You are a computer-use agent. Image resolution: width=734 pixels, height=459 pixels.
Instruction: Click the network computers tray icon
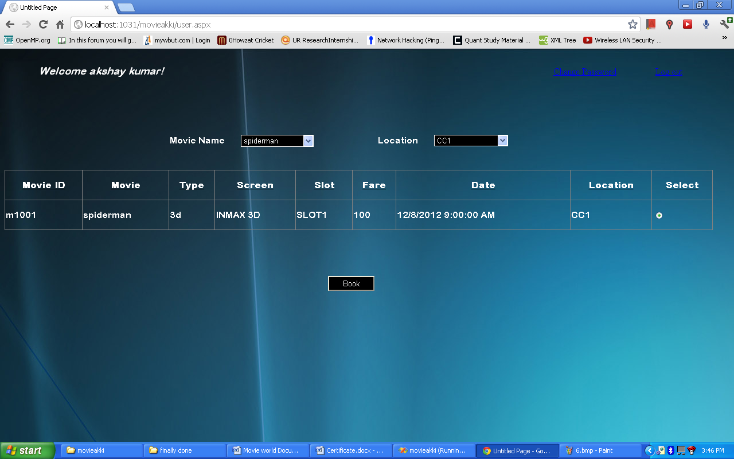pyautogui.click(x=681, y=450)
